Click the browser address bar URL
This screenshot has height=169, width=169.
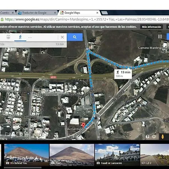coord(86,20)
